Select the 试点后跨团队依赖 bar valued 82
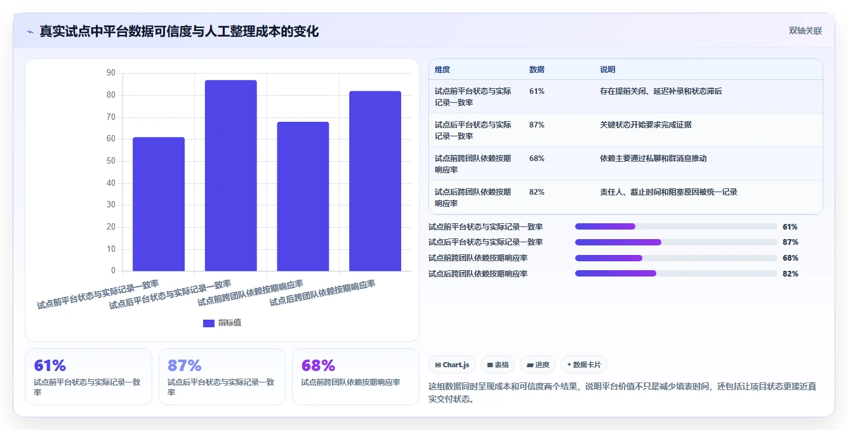This screenshot has width=848, height=430. (x=375, y=181)
